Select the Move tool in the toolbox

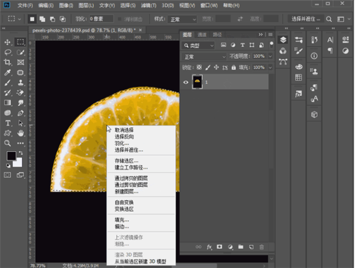click(x=8, y=43)
